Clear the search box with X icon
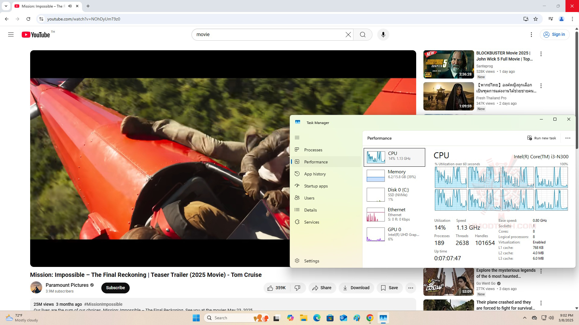579x325 pixels. [x=348, y=35]
